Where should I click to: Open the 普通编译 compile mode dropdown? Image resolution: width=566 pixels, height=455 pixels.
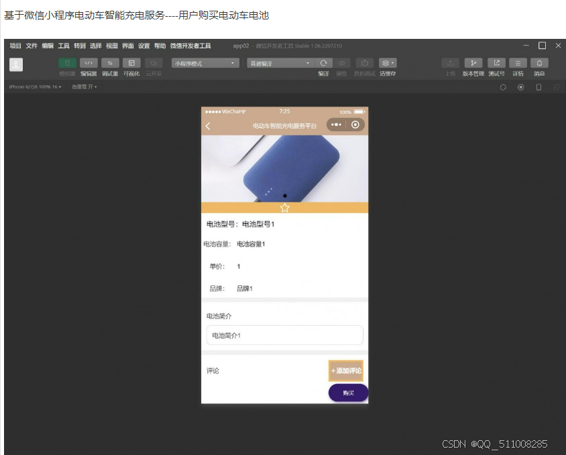point(282,62)
